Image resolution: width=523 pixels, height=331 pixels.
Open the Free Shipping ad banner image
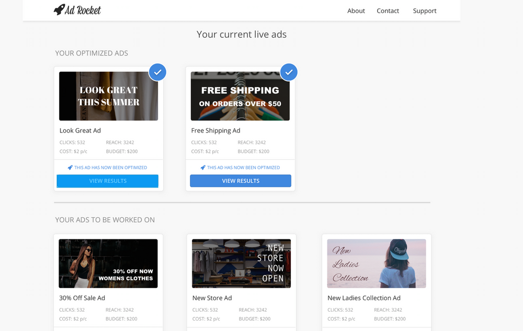coord(240,96)
